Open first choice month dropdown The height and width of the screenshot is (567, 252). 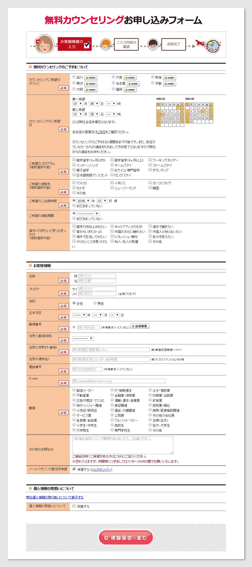coord(78,104)
